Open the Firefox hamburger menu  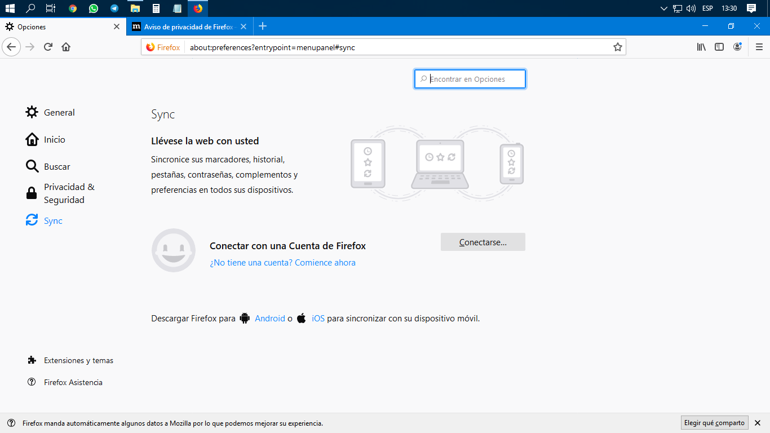[759, 47]
